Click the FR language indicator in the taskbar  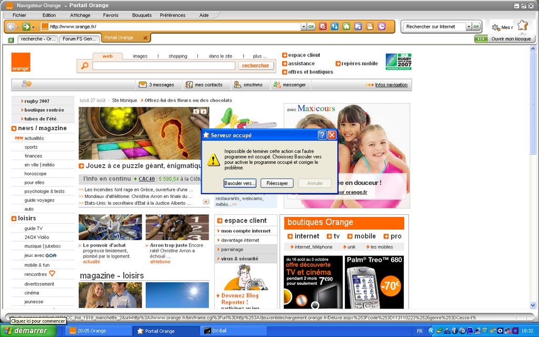[x=420, y=331]
